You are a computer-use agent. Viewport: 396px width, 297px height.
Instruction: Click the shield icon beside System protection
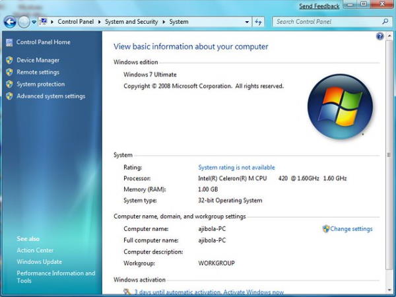pyautogui.click(x=9, y=84)
